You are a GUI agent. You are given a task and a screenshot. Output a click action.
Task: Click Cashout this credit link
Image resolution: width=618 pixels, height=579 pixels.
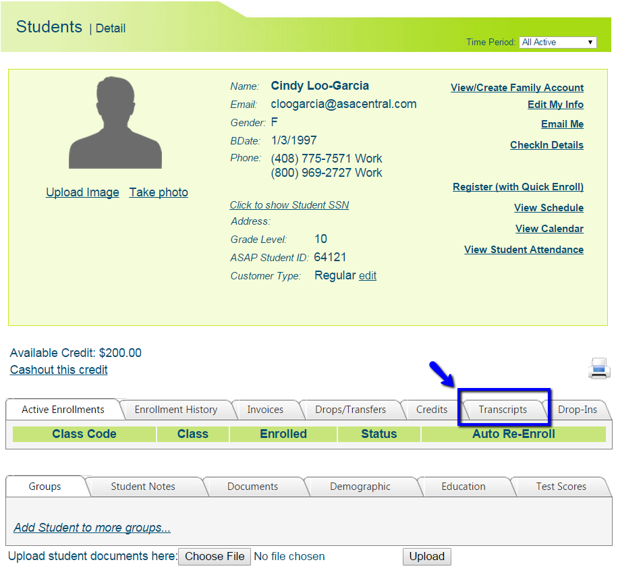(59, 370)
